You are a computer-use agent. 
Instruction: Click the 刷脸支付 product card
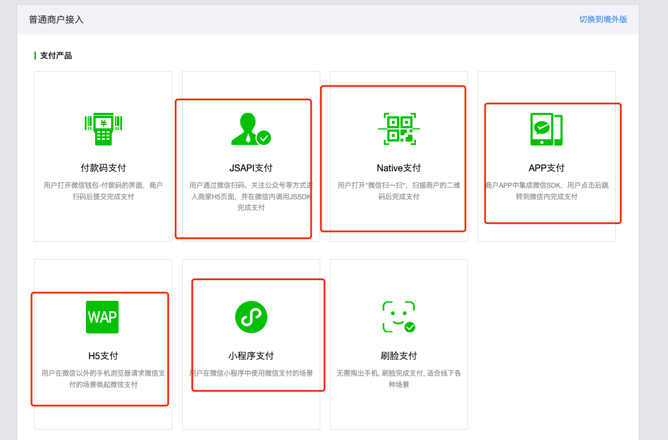pos(399,344)
